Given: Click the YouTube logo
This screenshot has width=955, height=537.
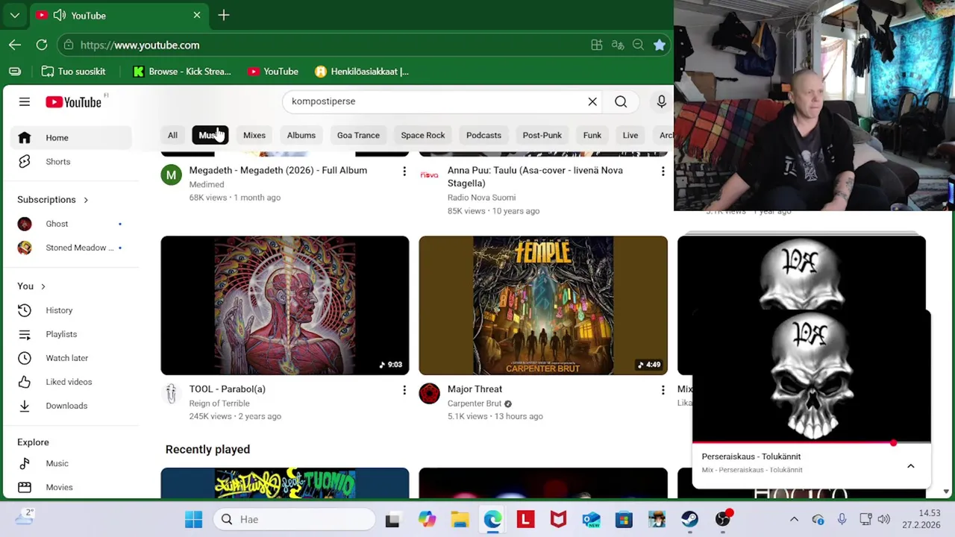Looking at the screenshot, I should (x=73, y=102).
